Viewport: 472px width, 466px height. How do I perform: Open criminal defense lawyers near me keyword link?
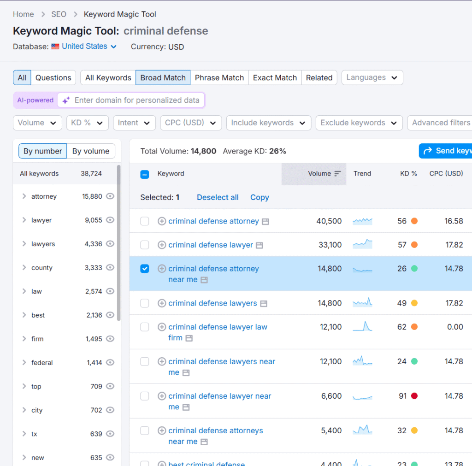(x=222, y=366)
